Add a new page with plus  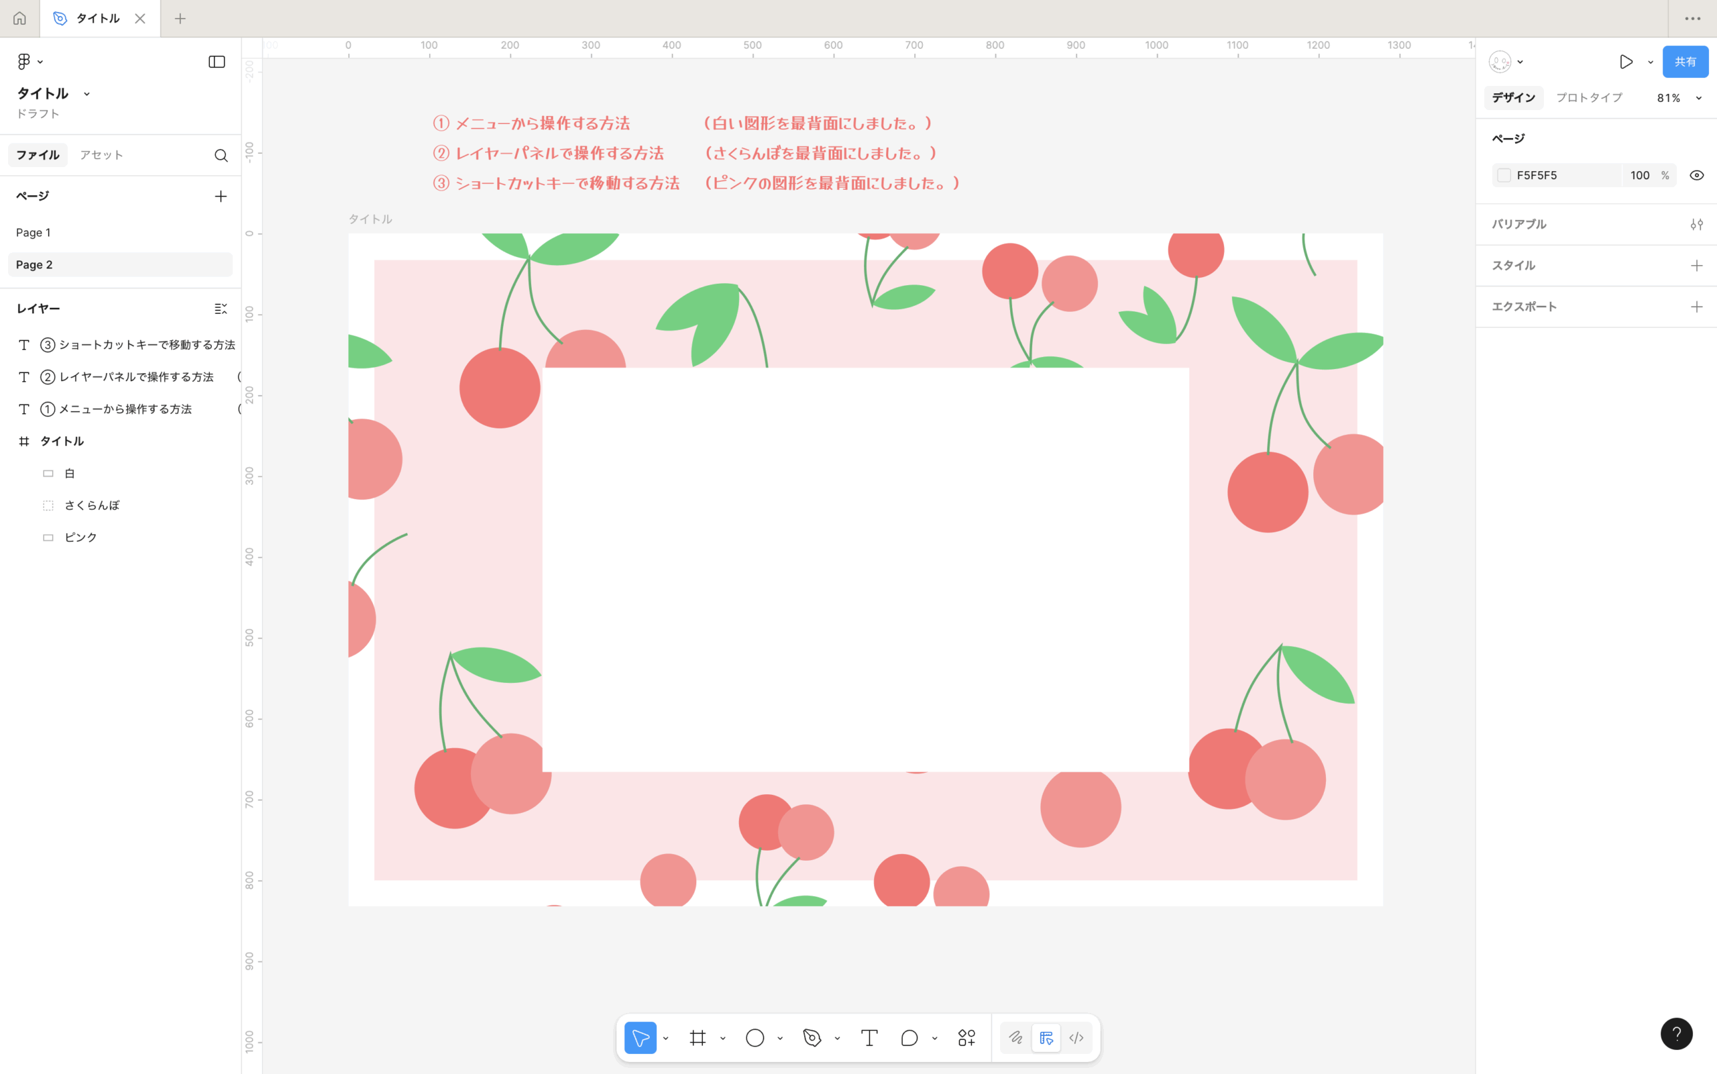pos(221,196)
